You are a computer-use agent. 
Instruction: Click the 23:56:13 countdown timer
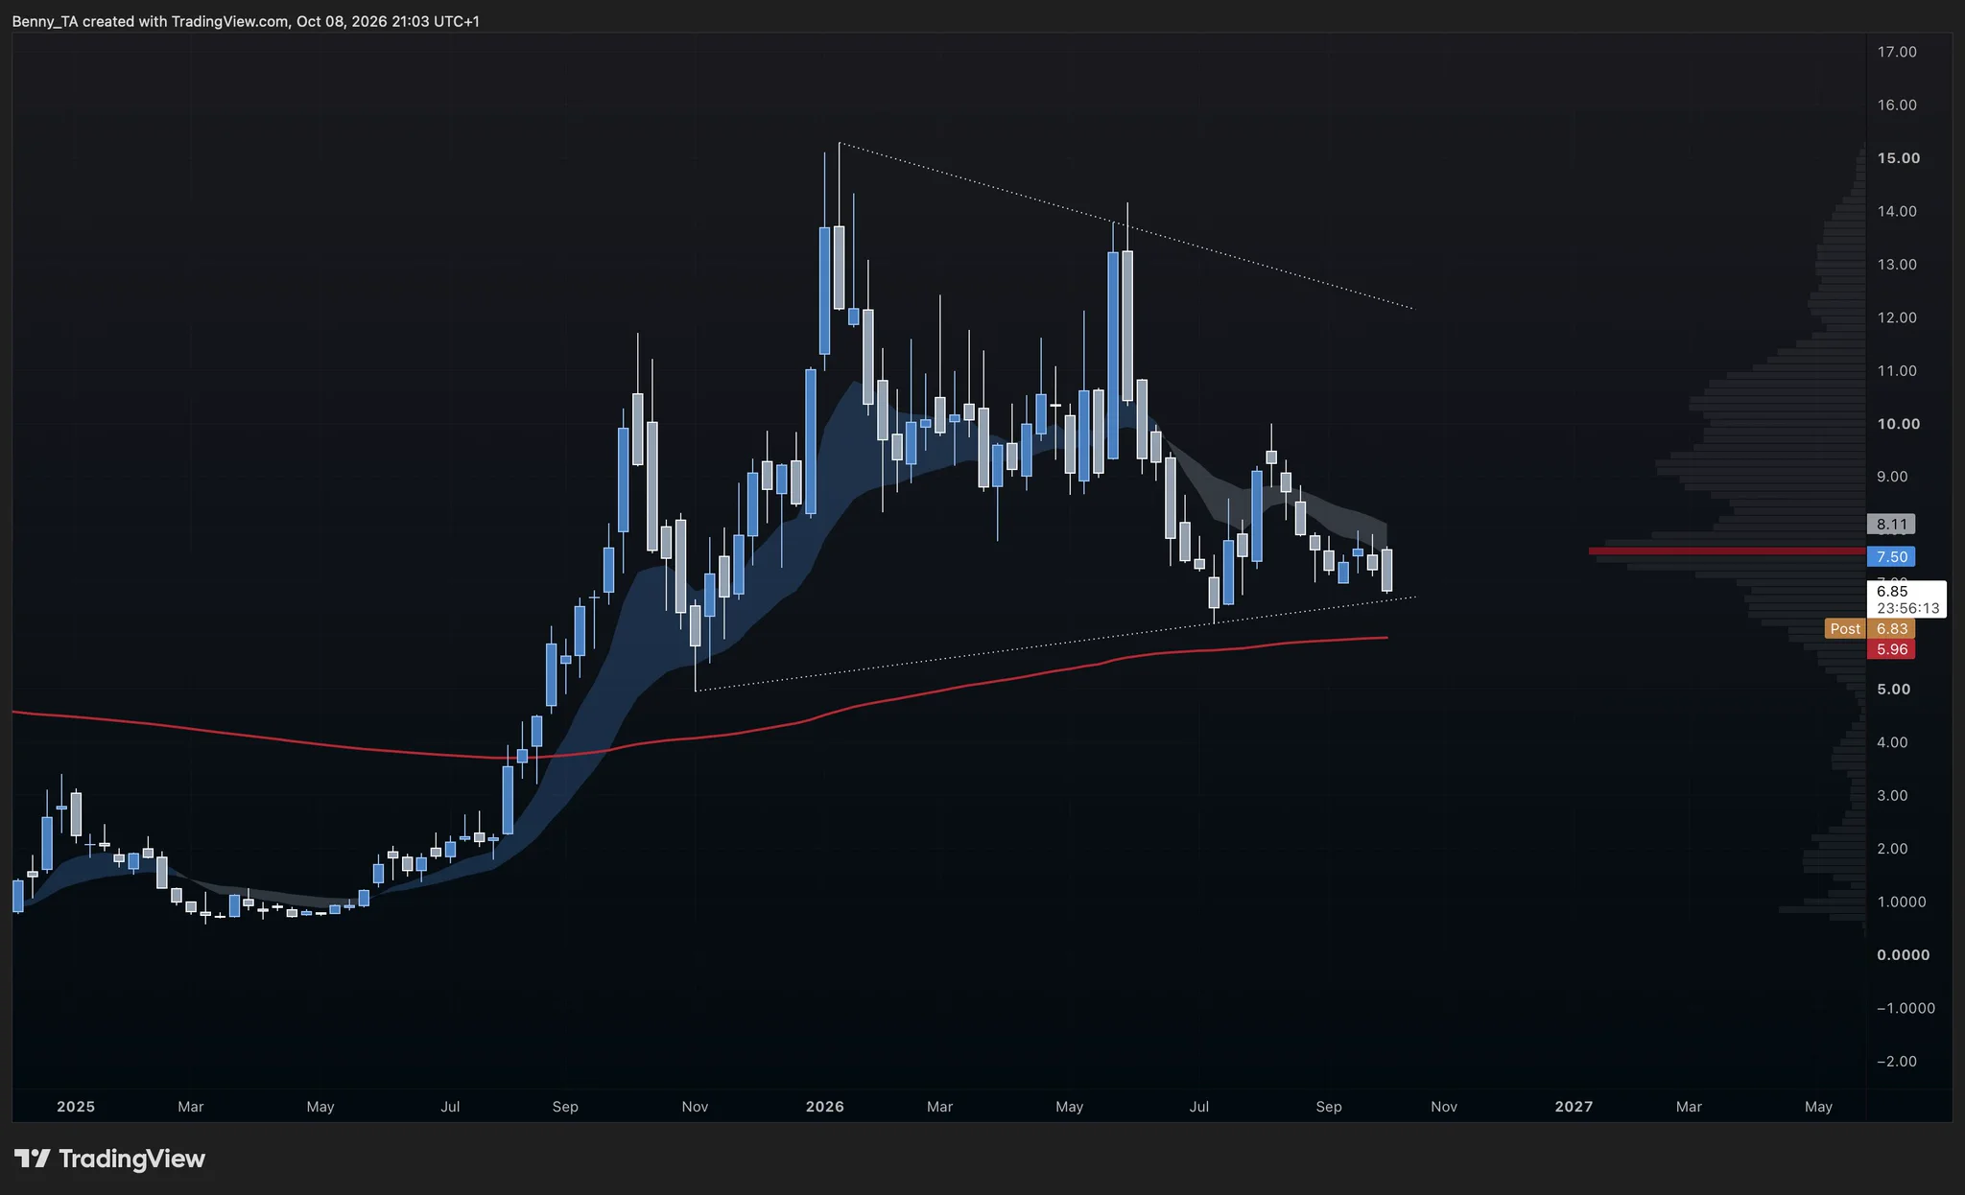[1907, 608]
